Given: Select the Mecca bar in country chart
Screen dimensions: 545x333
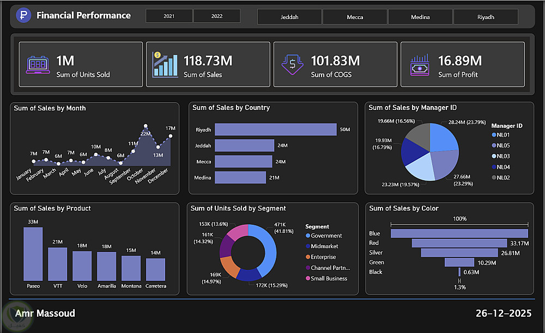Looking at the screenshot, I should [x=243, y=162].
